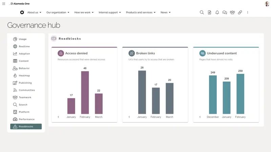Click the March bar in Access denied
Image resolution: width=271 pixels, height=152 pixels.
tap(99, 104)
